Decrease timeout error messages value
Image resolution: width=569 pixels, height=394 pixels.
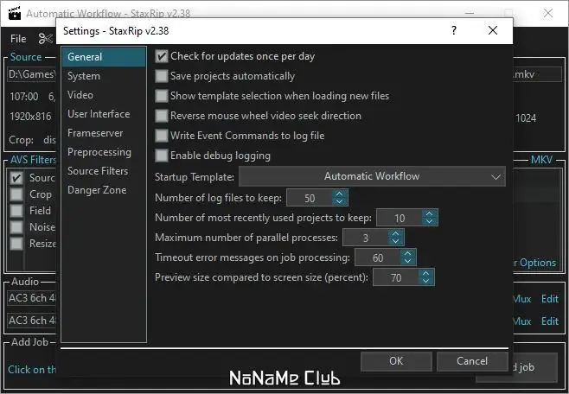tap(408, 261)
